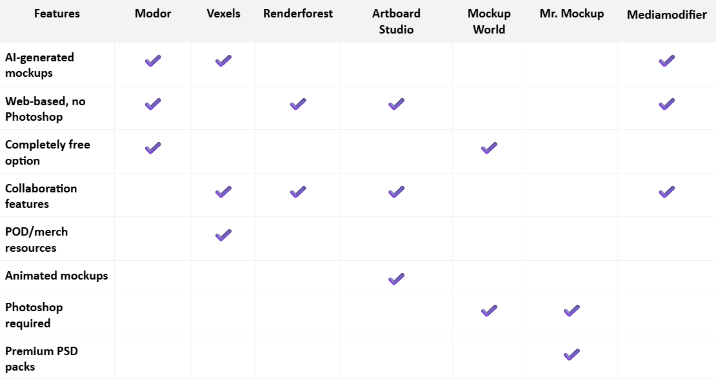Click the Mediamodifier column header
Screen dimensions: 716x379
(x=666, y=15)
